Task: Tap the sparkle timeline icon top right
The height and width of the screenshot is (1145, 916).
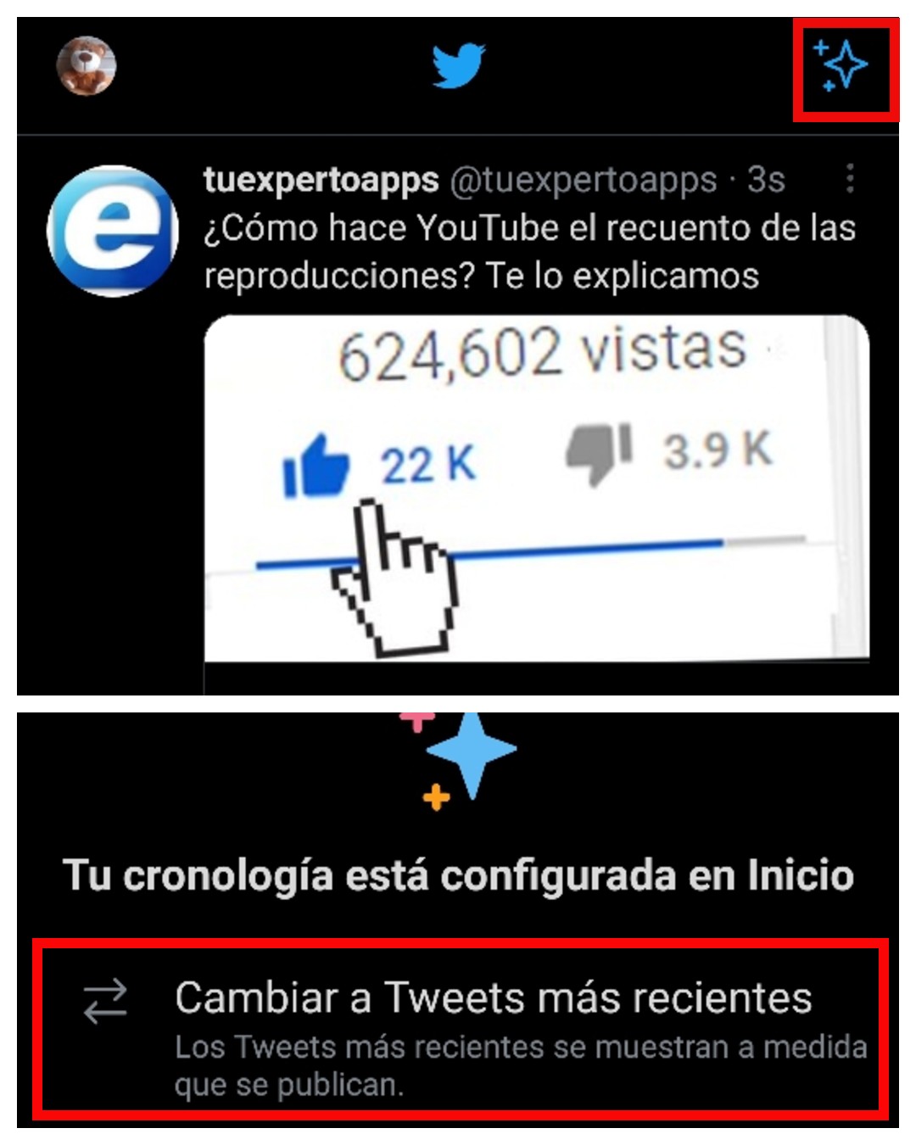Action: click(x=841, y=64)
